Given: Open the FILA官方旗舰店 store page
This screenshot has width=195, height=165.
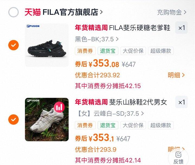Looking at the screenshot, I should (73, 12).
